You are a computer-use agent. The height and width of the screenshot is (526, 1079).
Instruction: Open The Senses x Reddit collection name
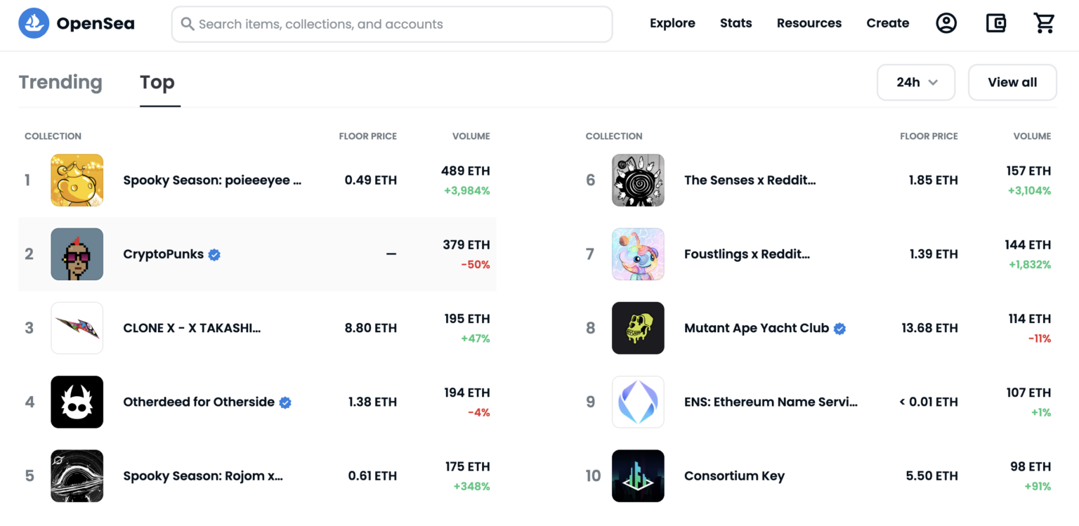(750, 180)
